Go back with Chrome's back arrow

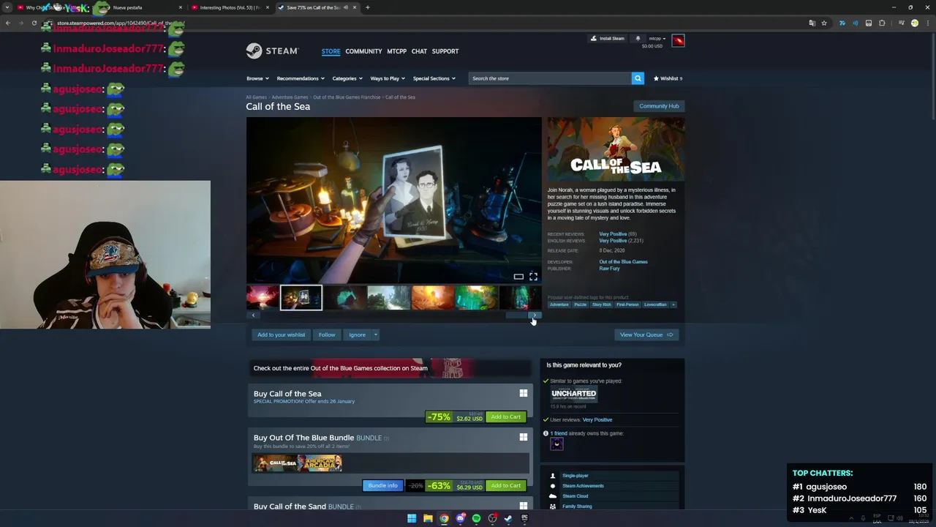click(7, 23)
